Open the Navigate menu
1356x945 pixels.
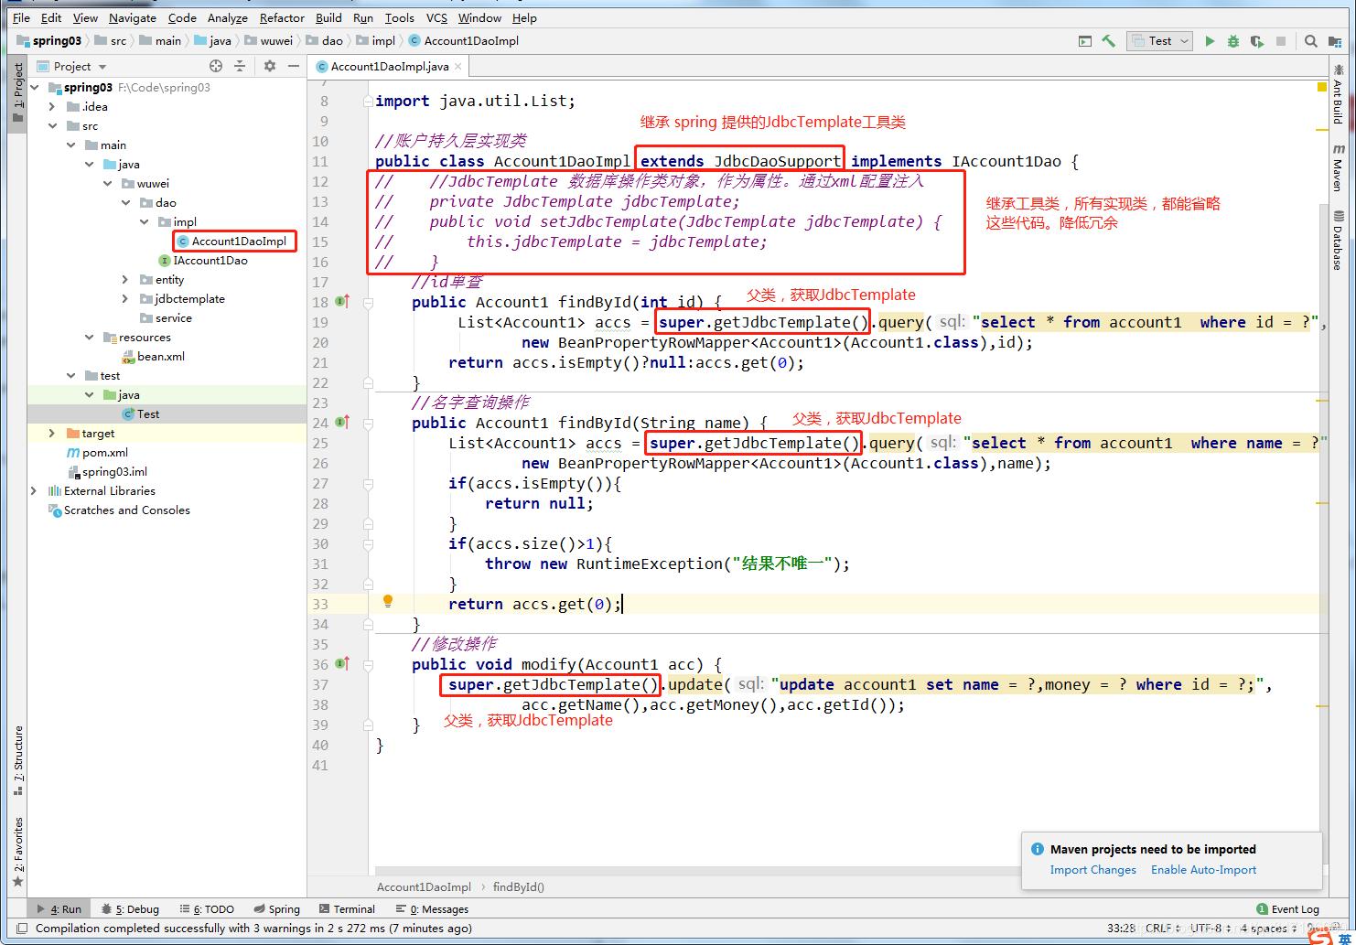[x=133, y=17]
